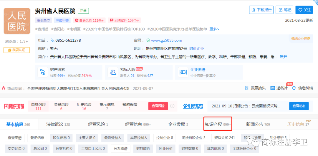Switch to 企业发展 tab
Screen dimensions: 318x156
pyautogui.click(x=178, y=124)
